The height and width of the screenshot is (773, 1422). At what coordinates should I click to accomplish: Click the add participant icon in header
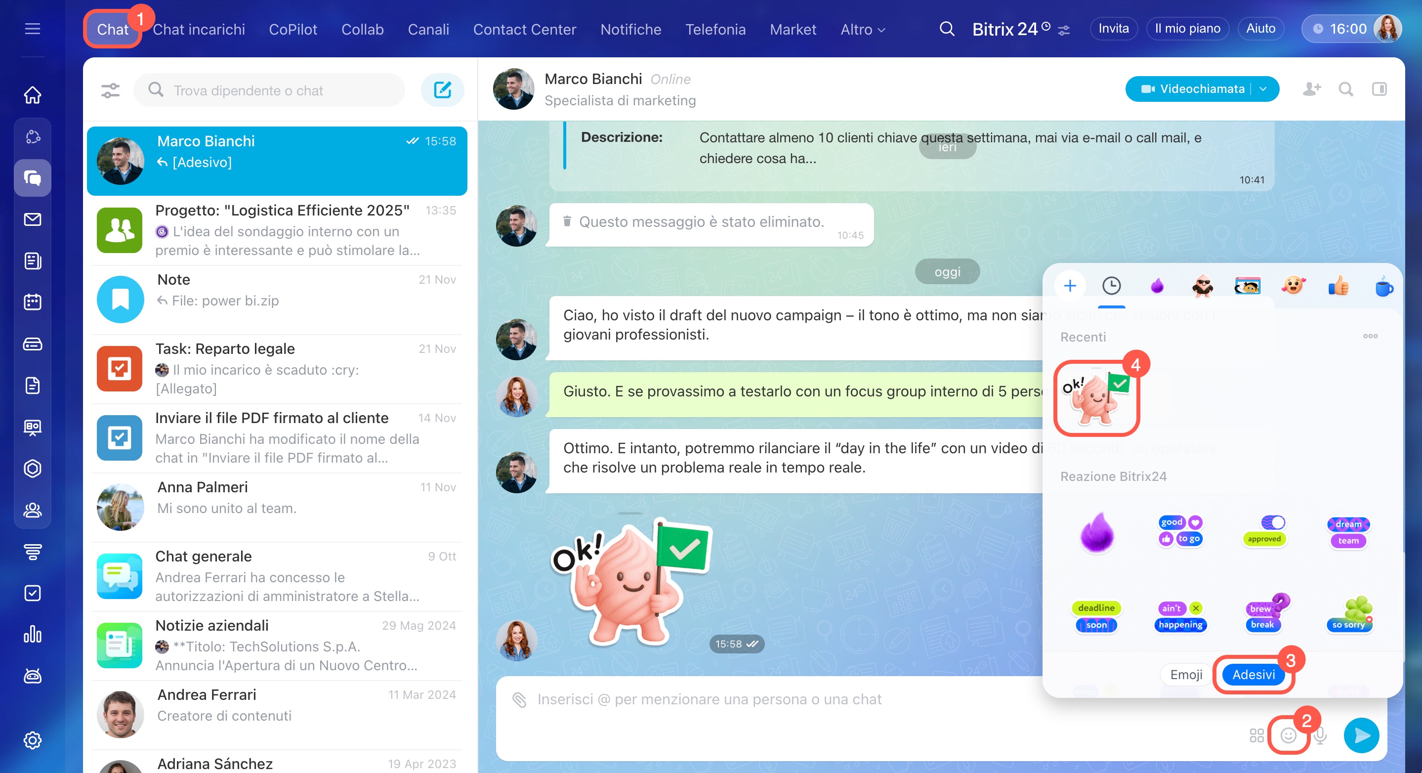point(1312,89)
